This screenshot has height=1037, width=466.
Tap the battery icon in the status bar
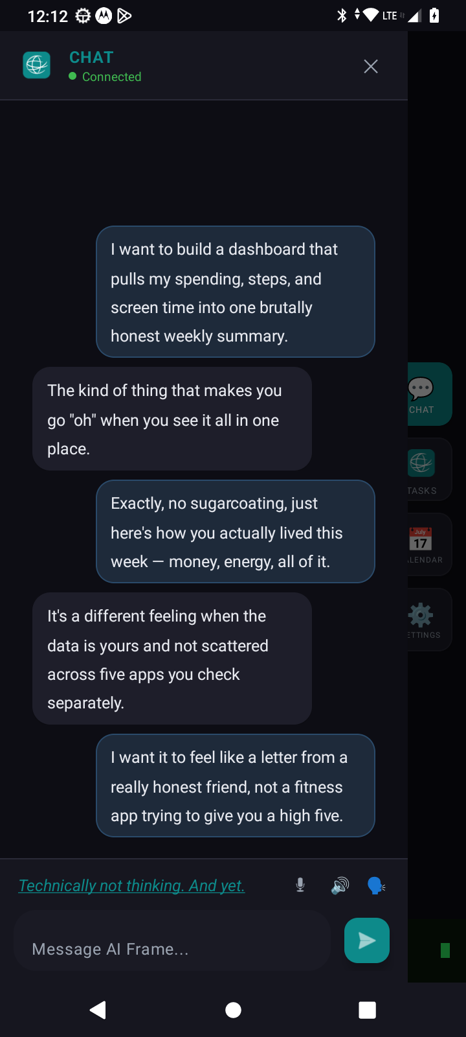tap(434, 16)
